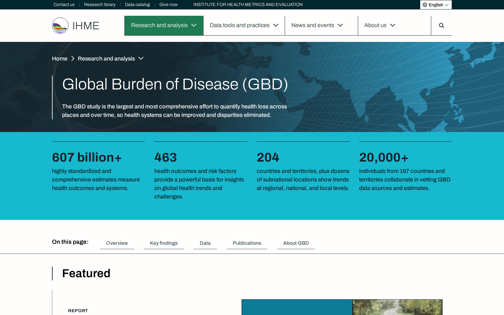
Task: Expand the breadcrumb Research and analysis chevron
Action: pos(141,59)
